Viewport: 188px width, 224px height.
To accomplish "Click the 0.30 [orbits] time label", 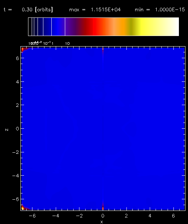I will click(x=38, y=10).
